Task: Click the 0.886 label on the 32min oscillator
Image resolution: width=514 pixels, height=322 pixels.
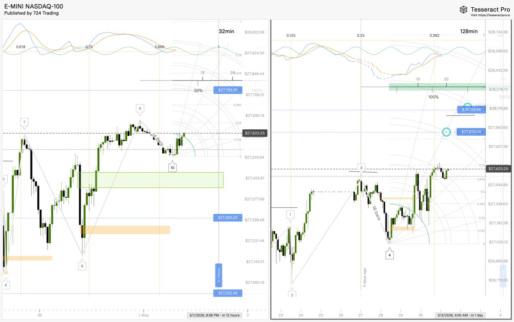Action: point(160,47)
